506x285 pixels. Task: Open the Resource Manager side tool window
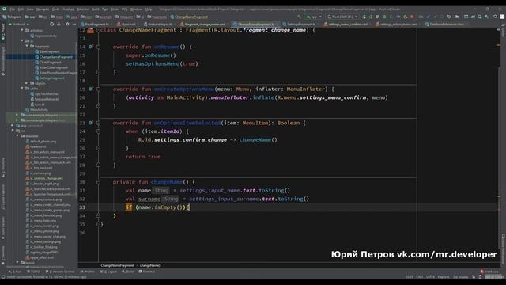coord(3,62)
